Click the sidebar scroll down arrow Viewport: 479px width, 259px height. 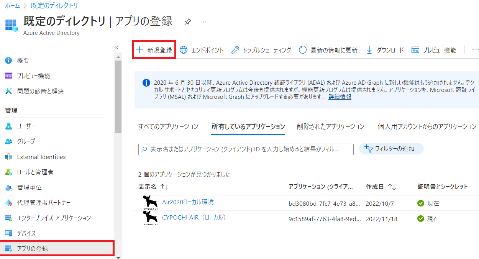click(x=118, y=257)
